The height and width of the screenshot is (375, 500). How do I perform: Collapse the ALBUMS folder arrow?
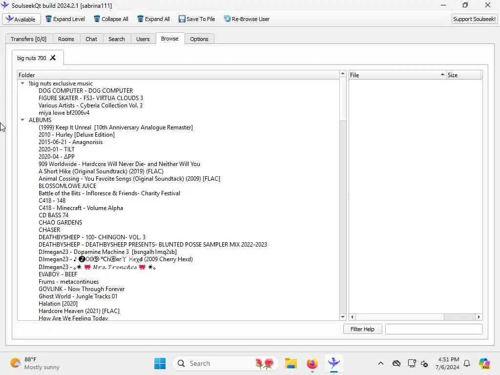click(22, 120)
